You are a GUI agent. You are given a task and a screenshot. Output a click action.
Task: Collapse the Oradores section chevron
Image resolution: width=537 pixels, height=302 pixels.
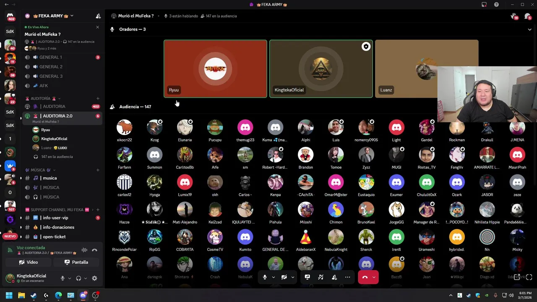tap(529, 29)
